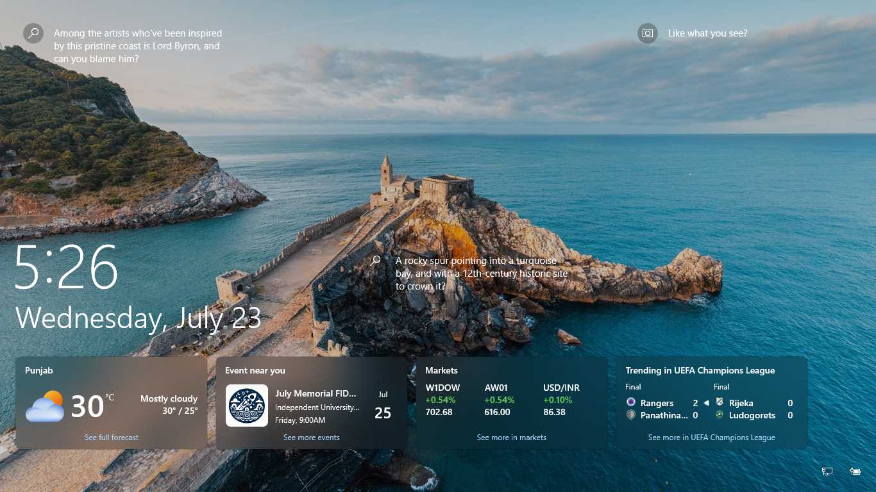Click the Wednesday, July 23 date

[139, 318]
